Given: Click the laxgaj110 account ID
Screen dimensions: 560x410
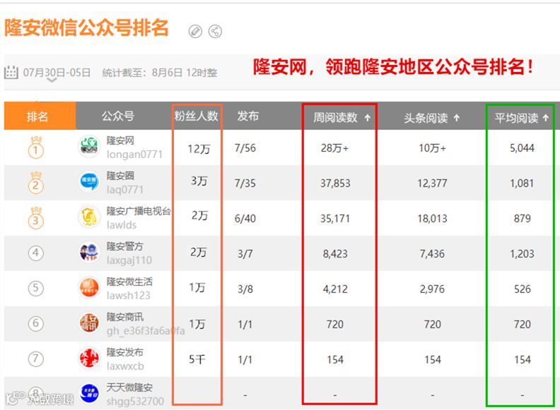Looking at the screenshot, I should [129, 260].
